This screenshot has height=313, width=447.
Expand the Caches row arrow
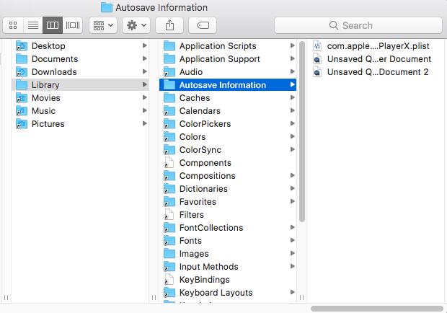(x=292, y=97)
